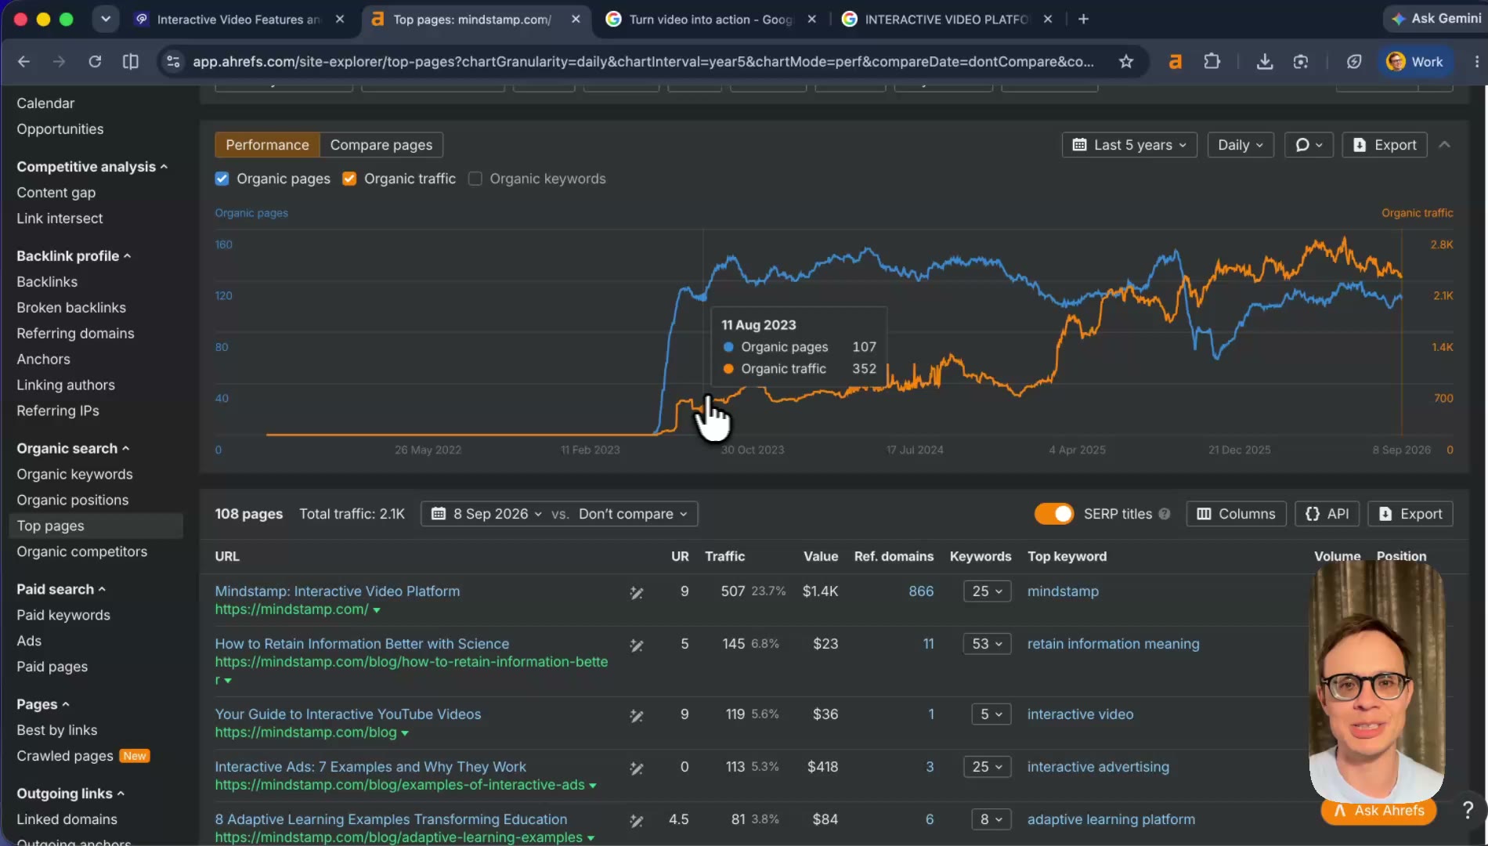Uncheck the Organic pages checkbox

(222, 179)
